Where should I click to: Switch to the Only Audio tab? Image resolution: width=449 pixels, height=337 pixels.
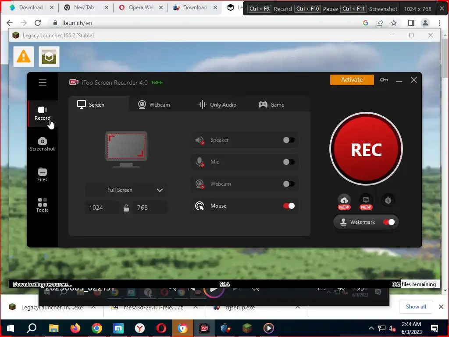point(217,104)
